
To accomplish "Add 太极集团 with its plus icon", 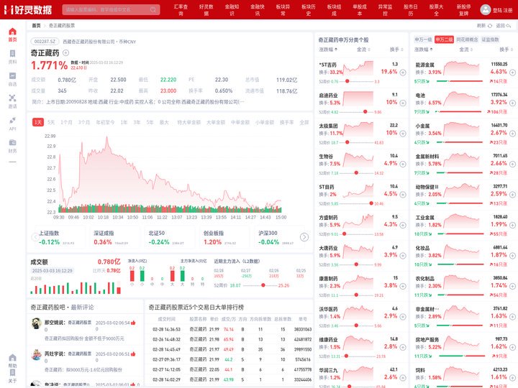I will (x=403, y=134).
